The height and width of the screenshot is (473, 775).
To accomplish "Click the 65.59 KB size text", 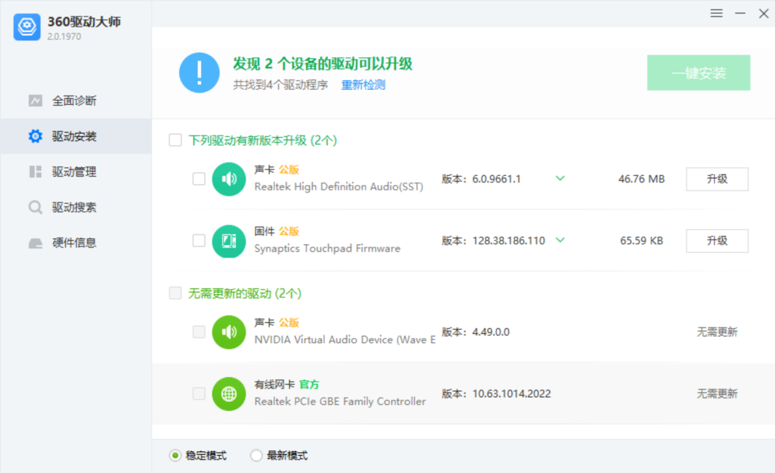I will pyautogui.click(x=641, y=240).
